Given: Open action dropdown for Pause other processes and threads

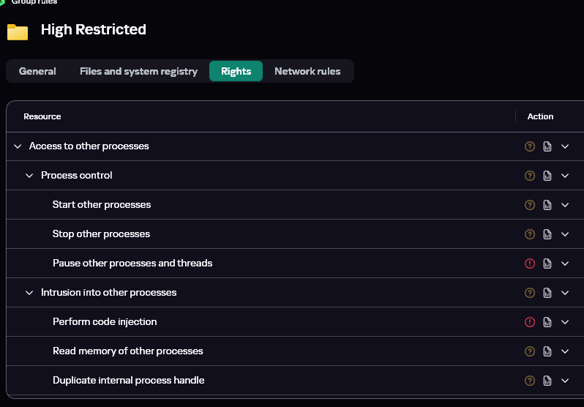Looking at the screenshot, I should pos(565,264).
